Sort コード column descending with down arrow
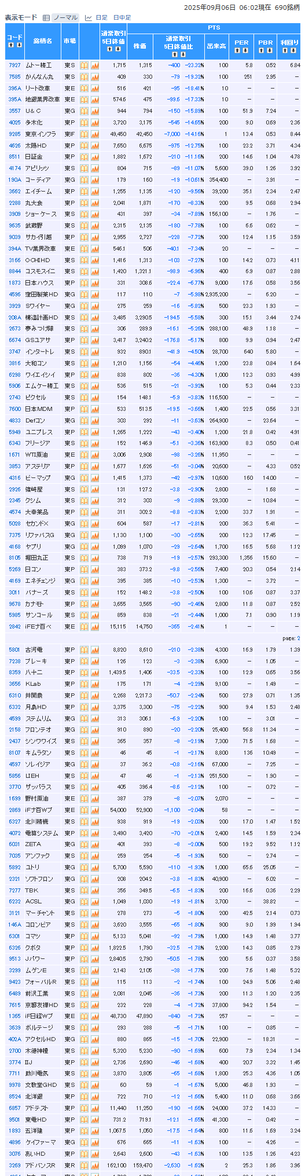Screen dimensions: 305x1176 click(x=18, y=45)
